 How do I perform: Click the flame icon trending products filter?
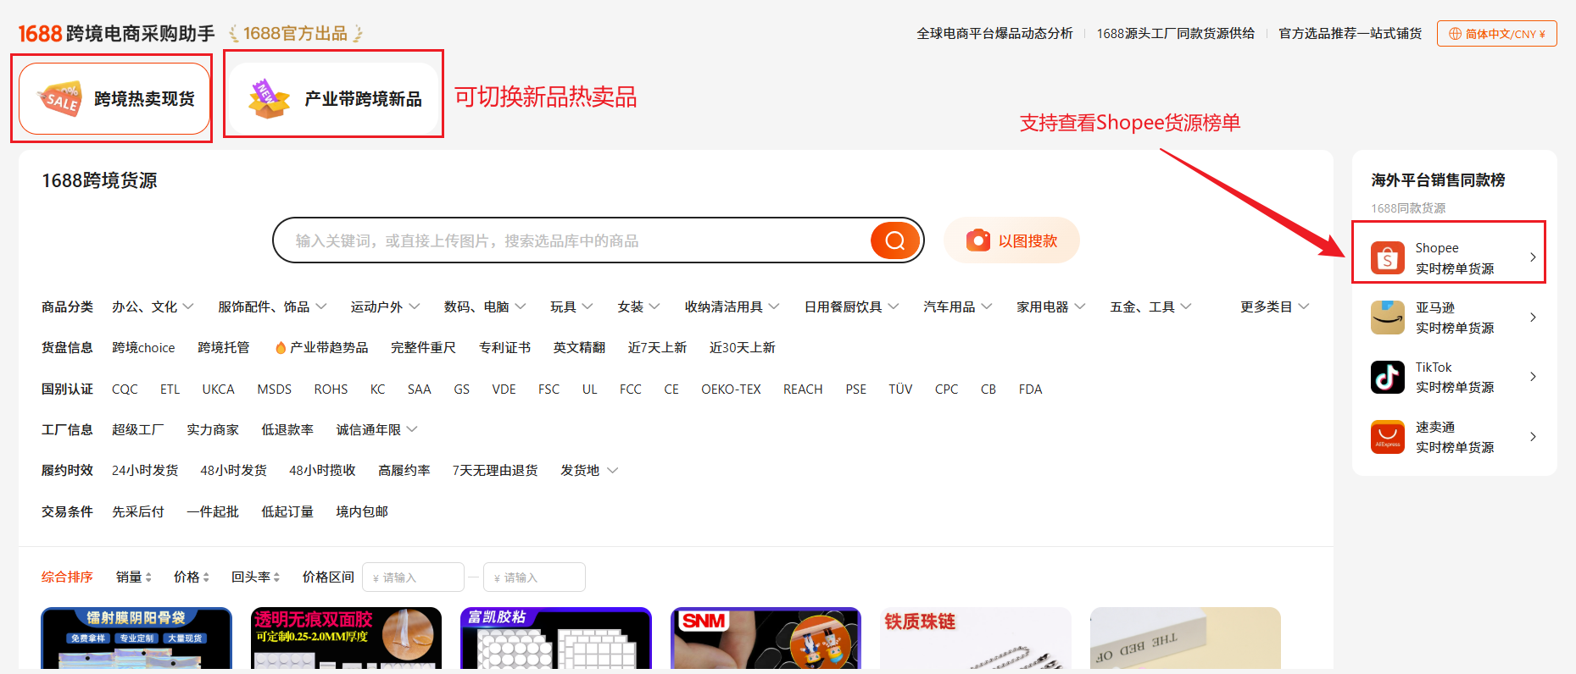281,348
